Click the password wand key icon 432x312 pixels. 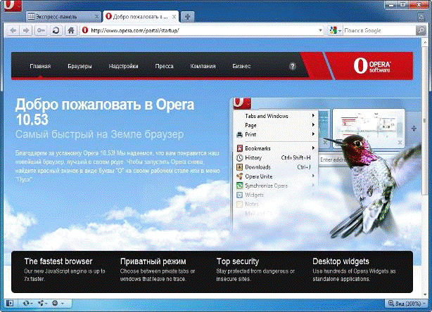(x=41, y=31)
